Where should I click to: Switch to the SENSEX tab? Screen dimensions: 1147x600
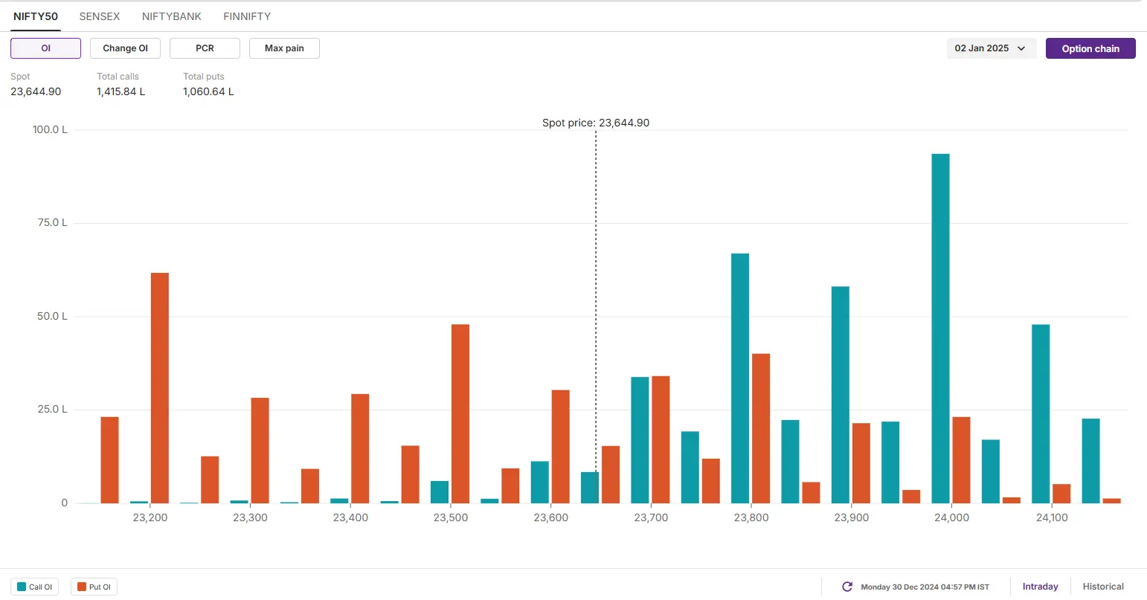click(100, 16)
